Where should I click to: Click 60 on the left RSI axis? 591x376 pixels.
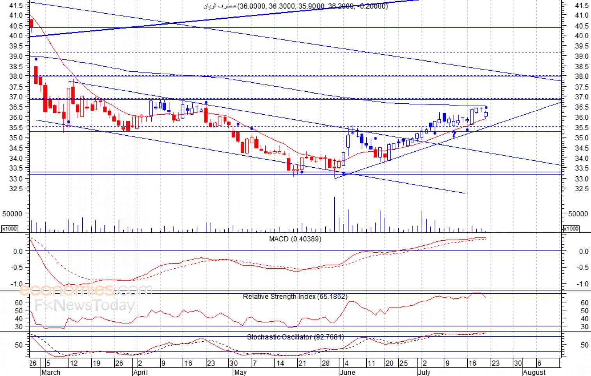(x=19, y=303)
